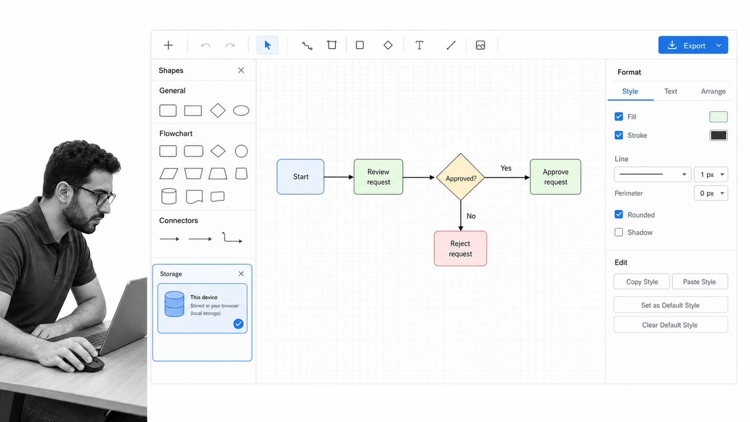750x422 pixels.
Task: Add Flowchart trapezoid shape
Action: click(218, 174)
